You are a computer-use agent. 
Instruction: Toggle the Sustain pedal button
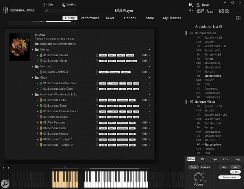coord(229,177)
